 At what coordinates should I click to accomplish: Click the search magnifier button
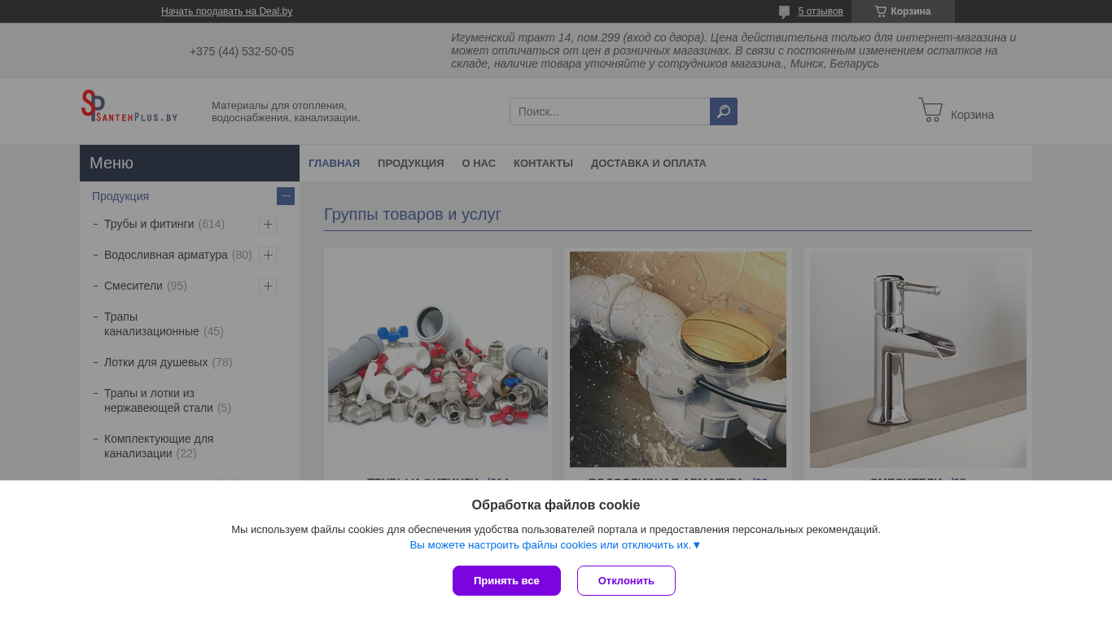(724, 111)
